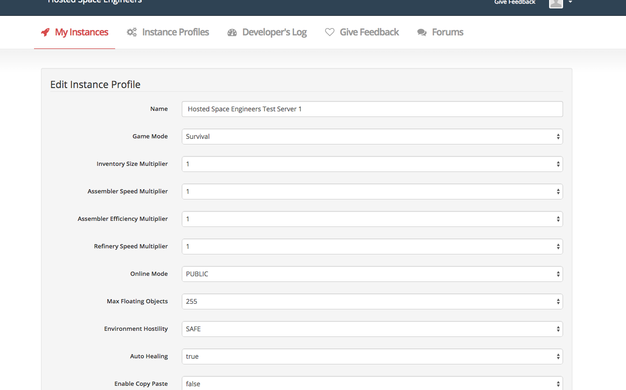Click the Max Floating Objects label
The image size is (626, 390).
138,301
